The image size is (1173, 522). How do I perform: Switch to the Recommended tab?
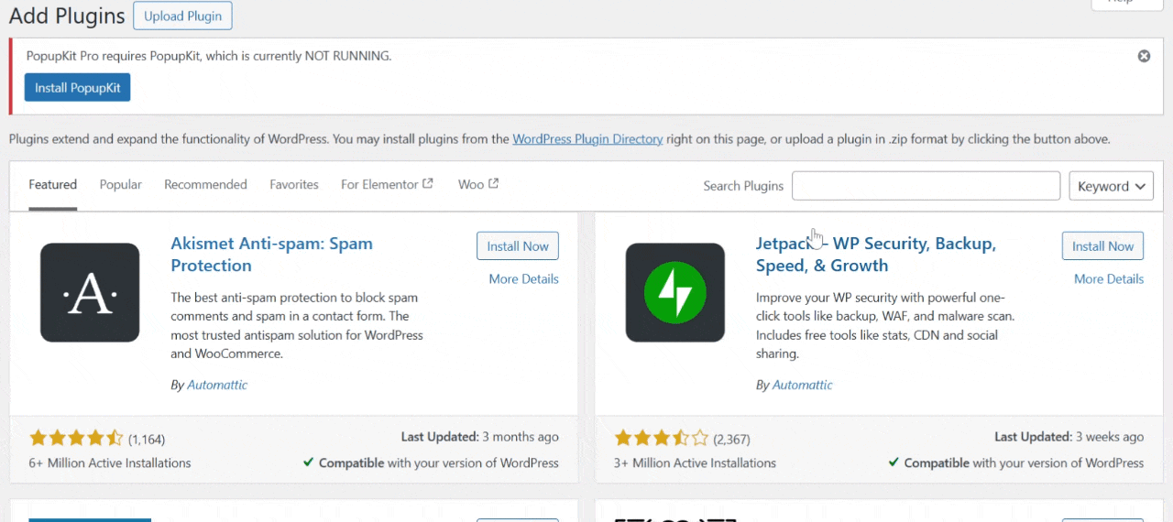click(205, 184)
